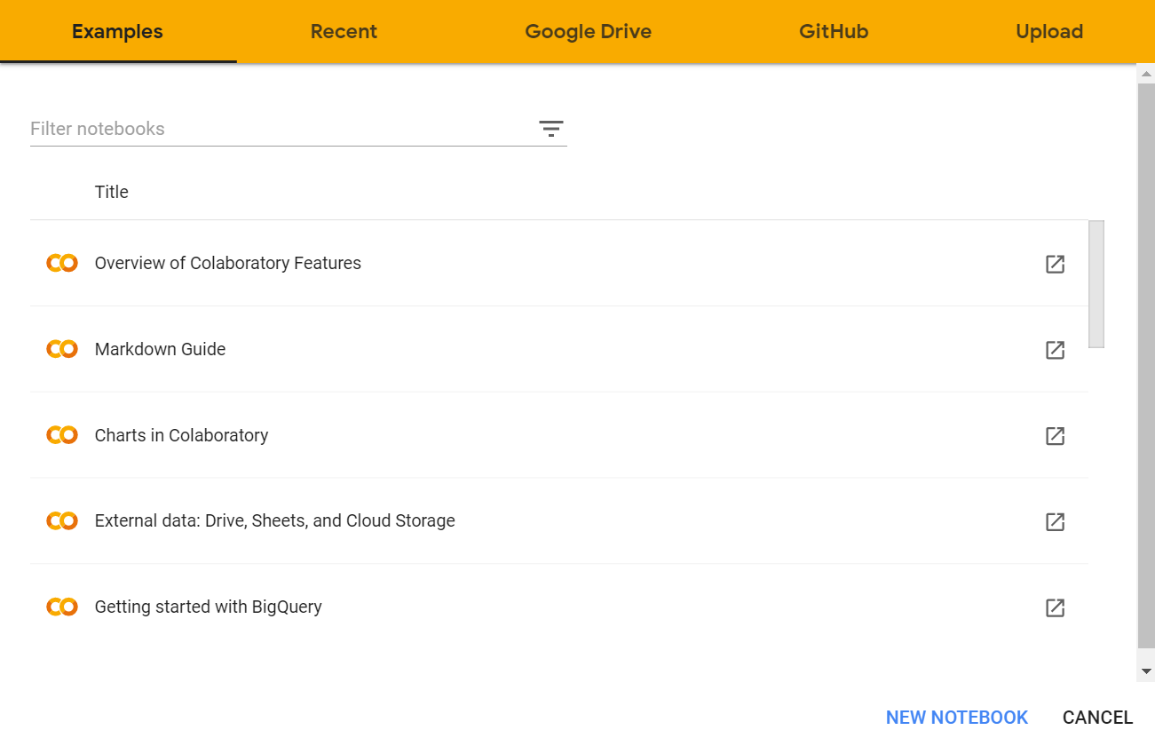Click the dialog scrollbar down arrow

(1146, 671)
